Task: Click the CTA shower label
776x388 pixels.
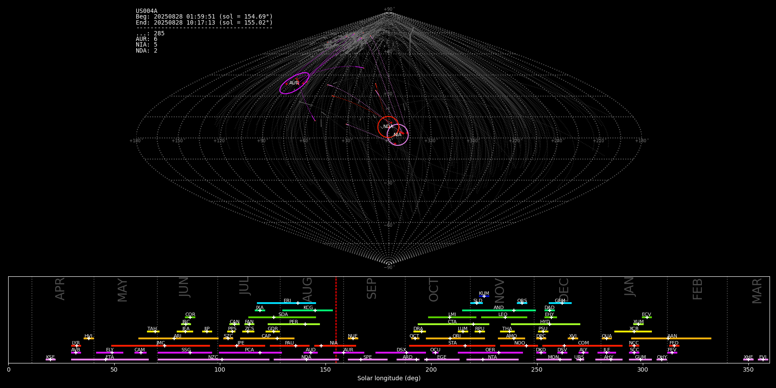Action: pyautogui.click(x=452, y=322)
